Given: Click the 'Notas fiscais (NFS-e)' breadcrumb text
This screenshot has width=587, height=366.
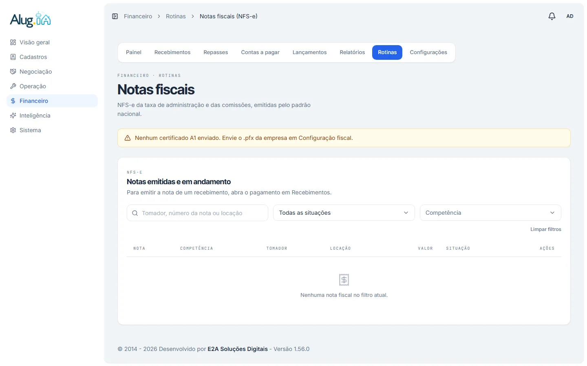Looking at the screenshot, I should click(x=229, y=16).
